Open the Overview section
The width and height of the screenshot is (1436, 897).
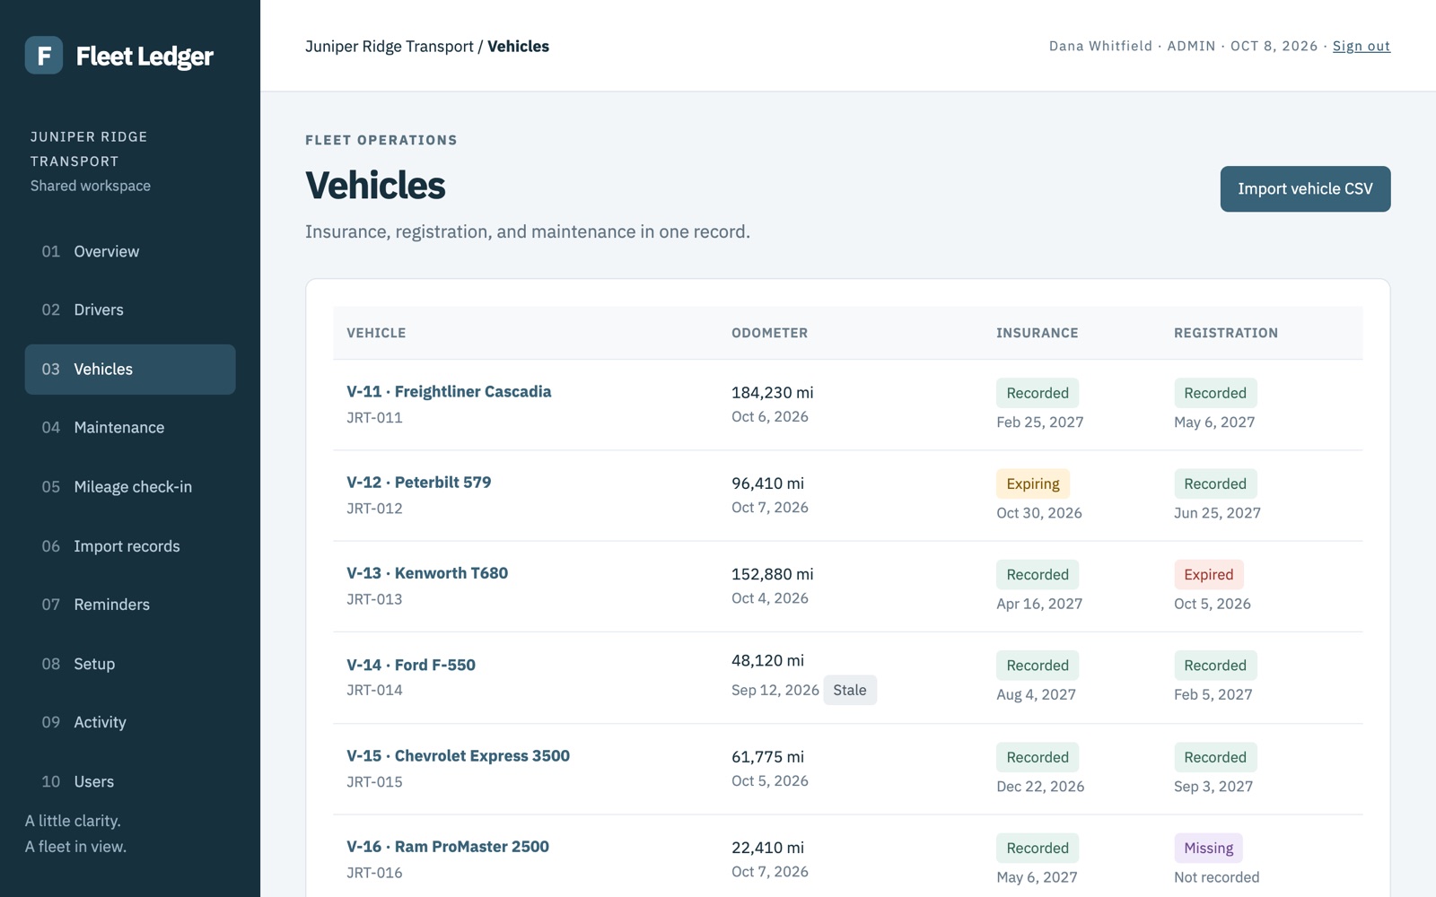(130, 251)
